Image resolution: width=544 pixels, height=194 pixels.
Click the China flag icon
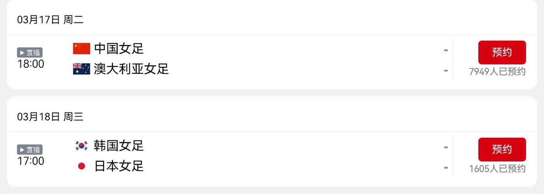coord(82,48)
